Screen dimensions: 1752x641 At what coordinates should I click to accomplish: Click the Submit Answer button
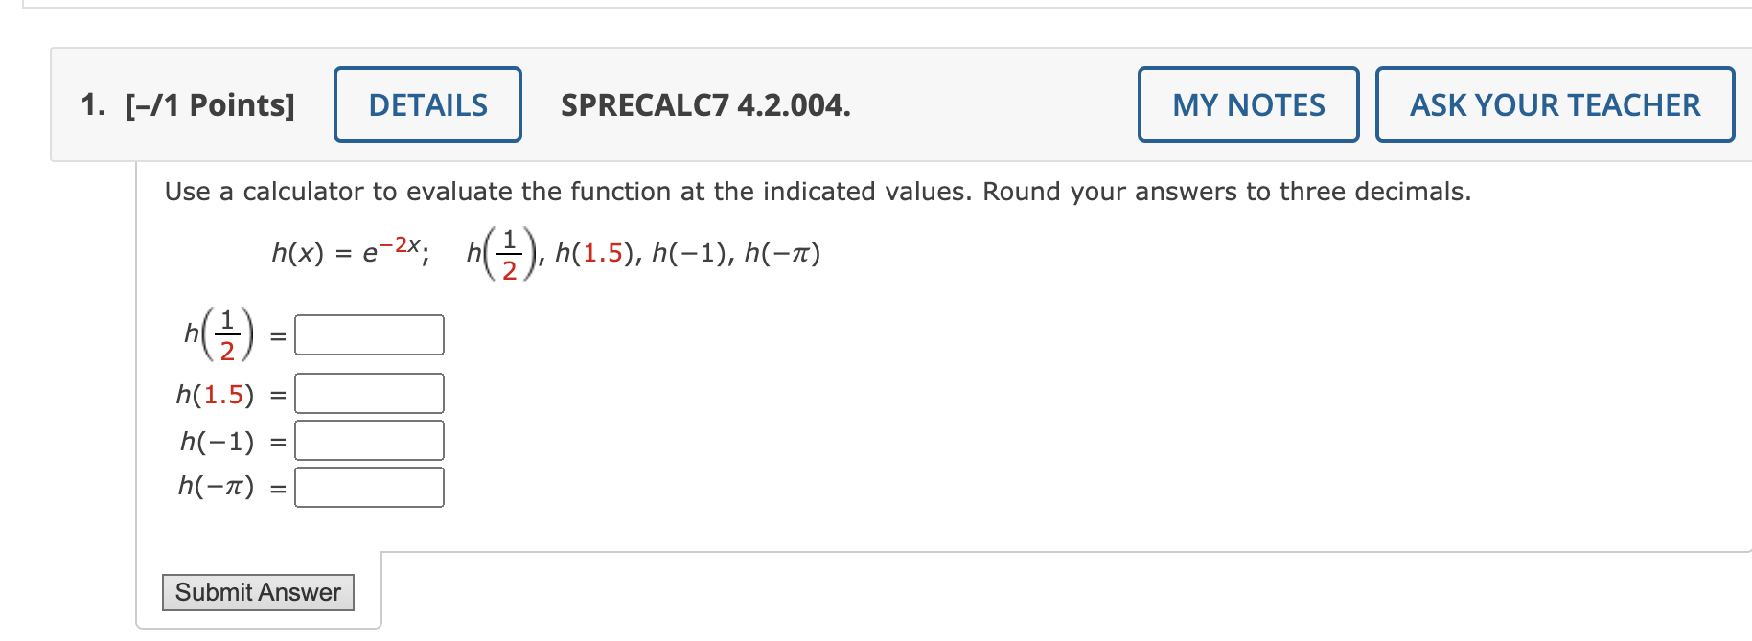pos(258,592)
